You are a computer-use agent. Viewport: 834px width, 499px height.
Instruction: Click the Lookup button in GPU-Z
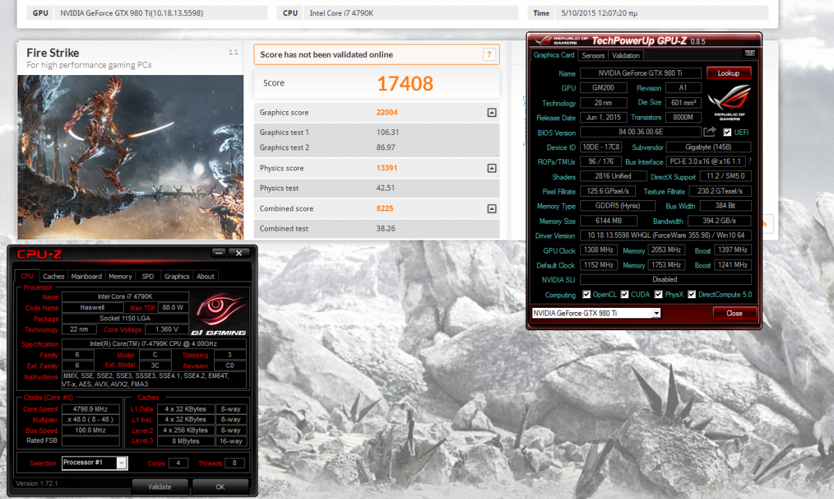tap(728, 73)
